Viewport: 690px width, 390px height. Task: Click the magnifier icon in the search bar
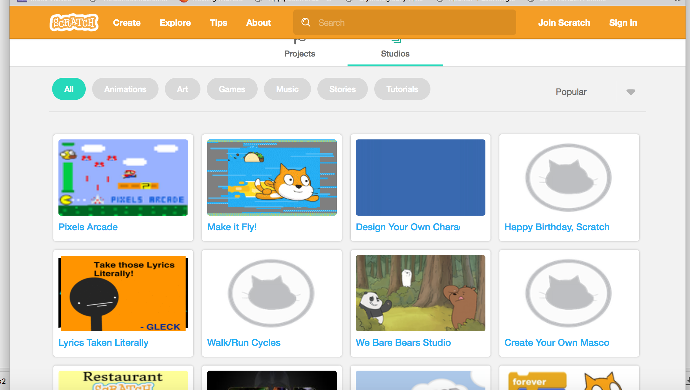click(x=306, y=22)
